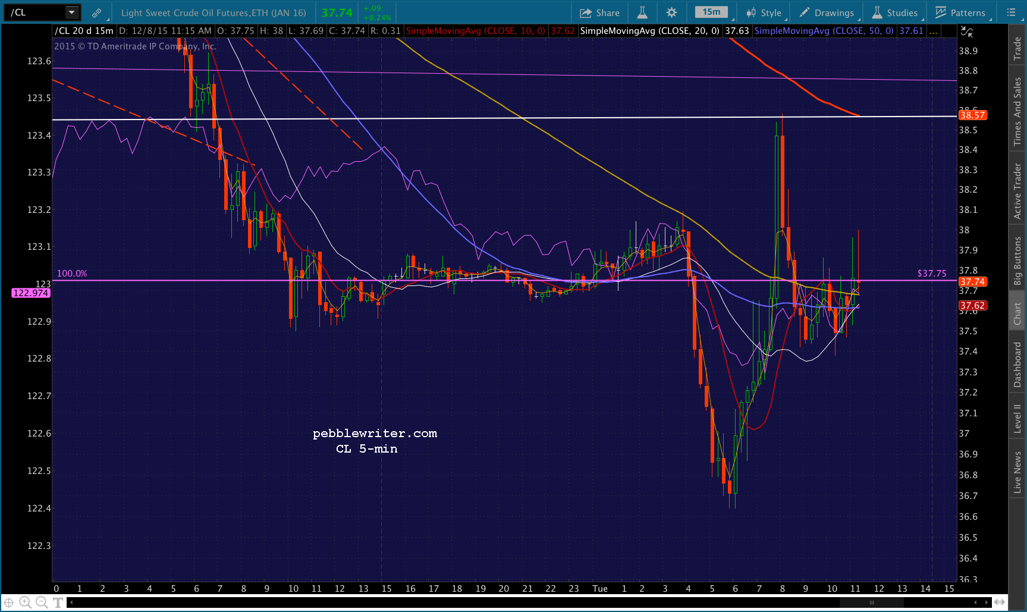Open the Studies dropdown

pos(895,12)
